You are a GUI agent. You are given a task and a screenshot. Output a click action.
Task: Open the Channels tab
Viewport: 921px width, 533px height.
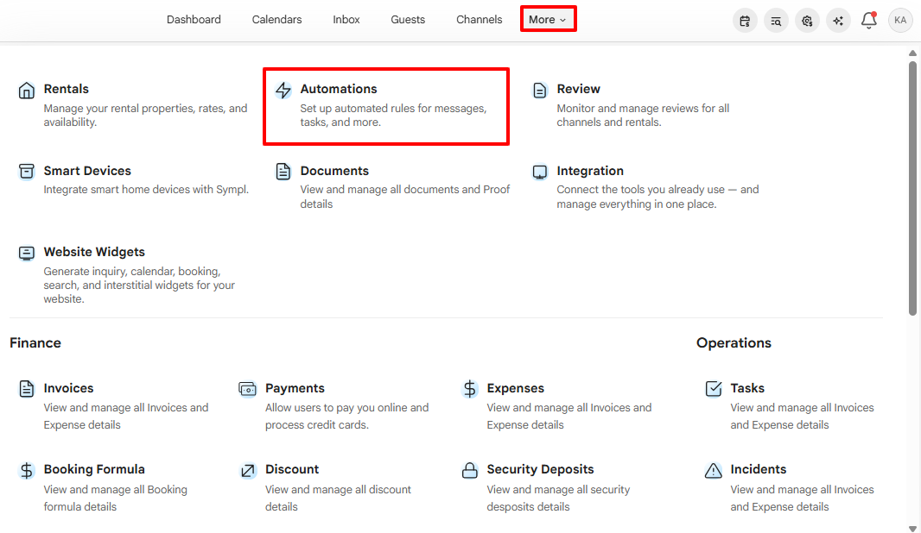(x=480, y=19)
